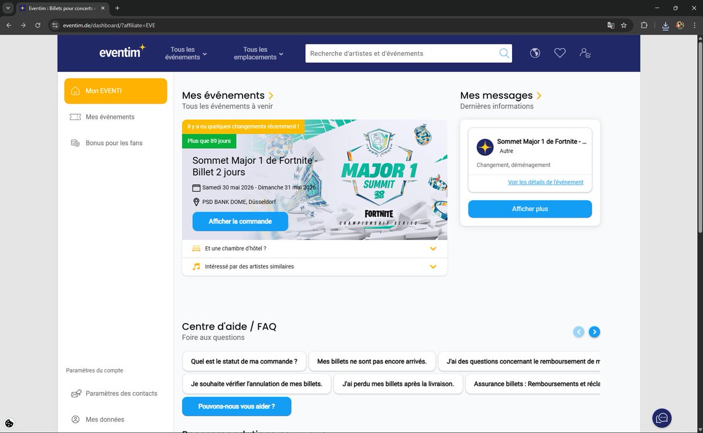Screen dimensions: 703x433
Task: Click the browser forward arrow
Action: click(23, 25)
